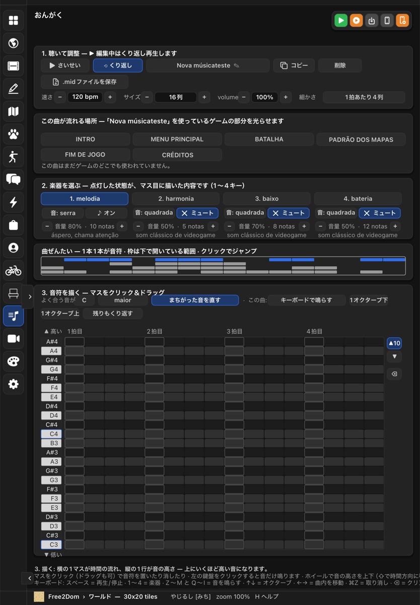
Task: Open the C key root selector
Action: point(85,300)
